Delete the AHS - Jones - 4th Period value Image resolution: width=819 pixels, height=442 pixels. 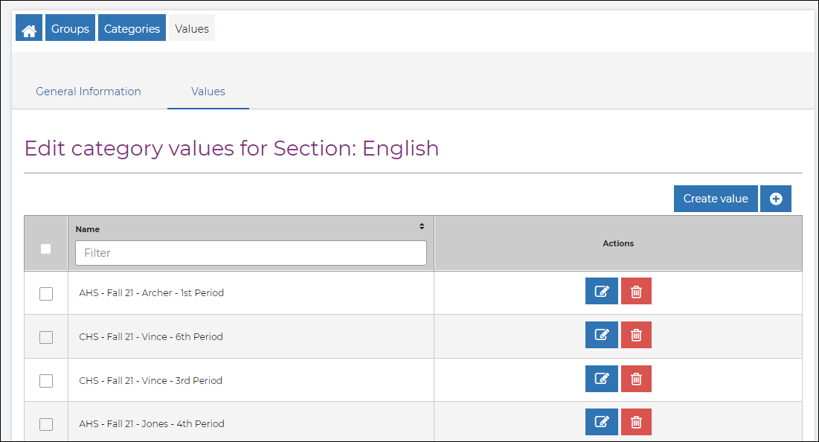636,421
